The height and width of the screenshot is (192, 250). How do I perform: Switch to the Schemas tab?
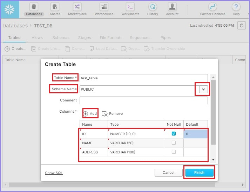coord(61,38)
